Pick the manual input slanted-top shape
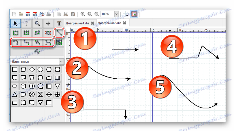Image resolution: width=235 pixels, height=131 pixels. coord(49,78)
